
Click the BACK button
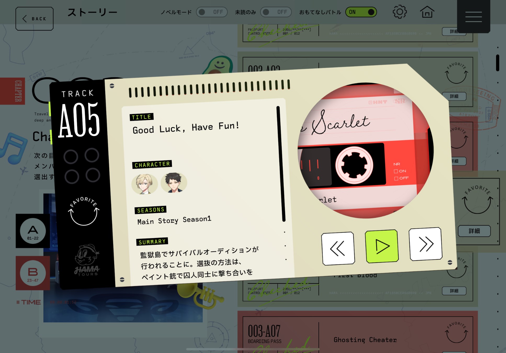point(35,19)
